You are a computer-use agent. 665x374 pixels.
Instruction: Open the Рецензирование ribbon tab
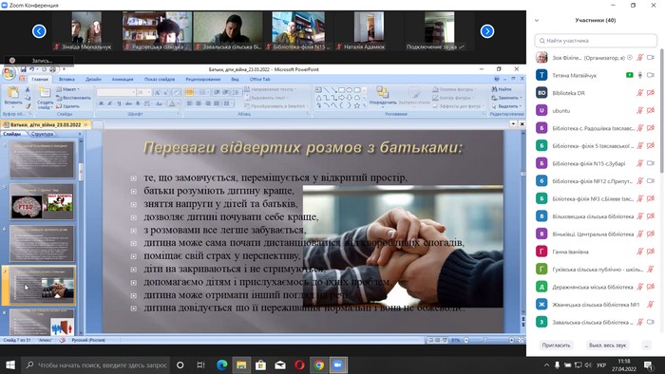pyautogui.click(x=202, y=79)
